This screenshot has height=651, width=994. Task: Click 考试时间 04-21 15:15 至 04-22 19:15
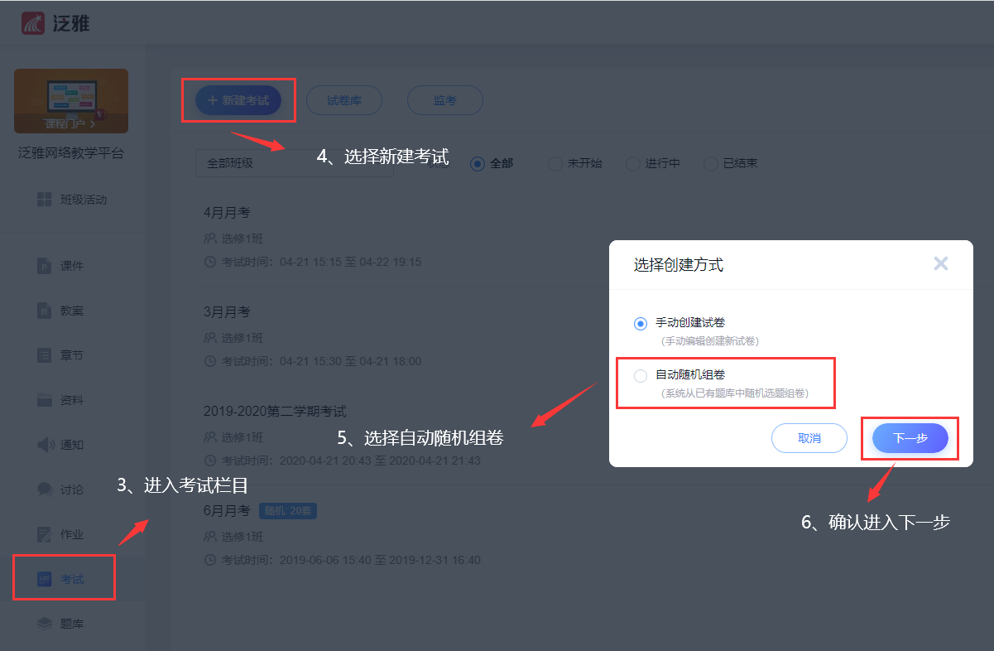tap(321, 262)
